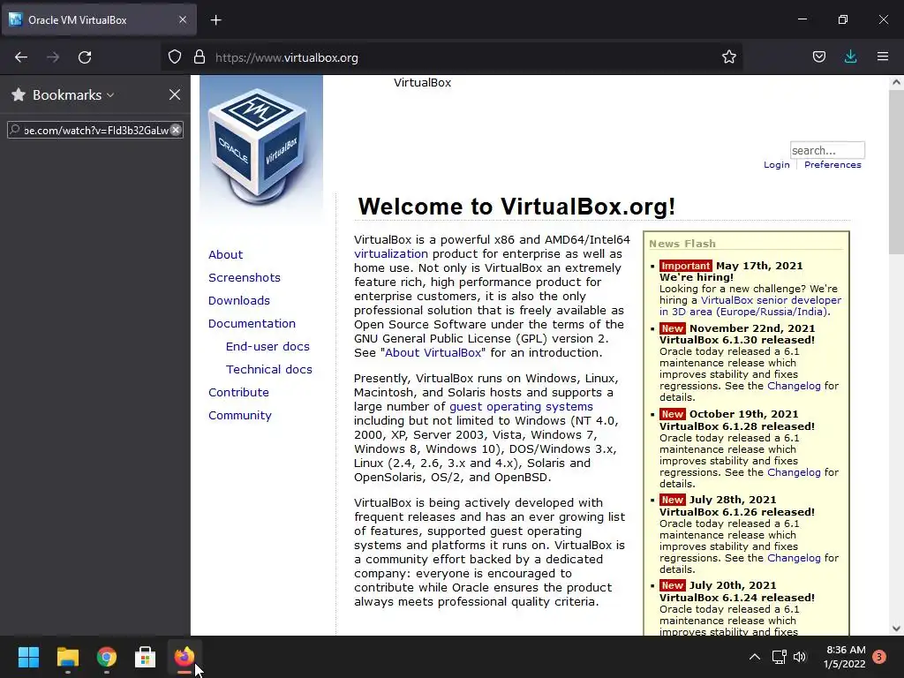The height and width of the screenshot is (678, 904).
Task: Open the Save to Pocket icon
Action: click(x=818, y=57)
